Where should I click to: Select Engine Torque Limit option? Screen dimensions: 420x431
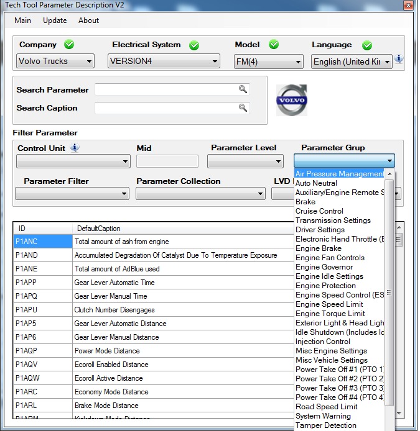[339, 314]
